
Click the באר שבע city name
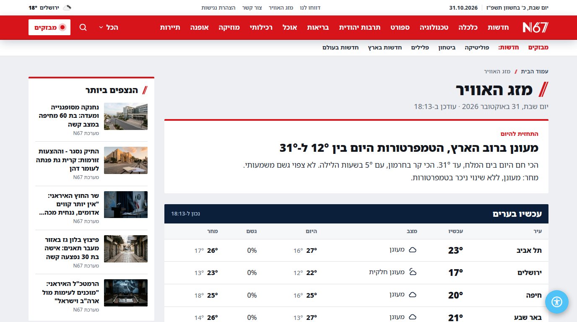coord(527,317)
